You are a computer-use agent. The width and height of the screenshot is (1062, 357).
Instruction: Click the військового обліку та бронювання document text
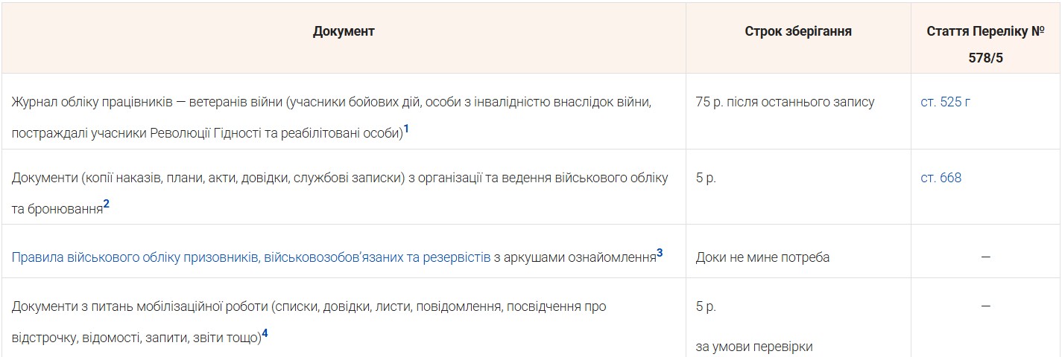(340, 193)
